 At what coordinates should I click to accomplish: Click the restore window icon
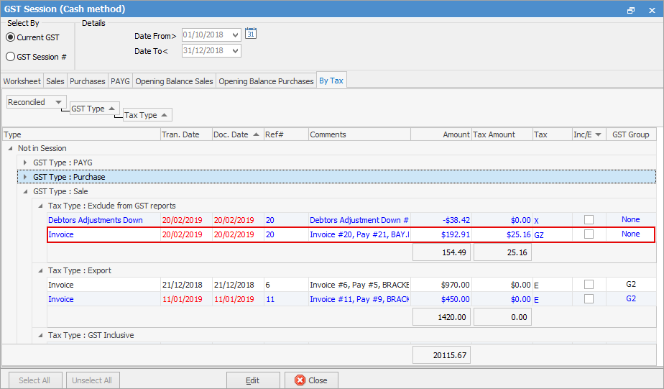(631, 10)
